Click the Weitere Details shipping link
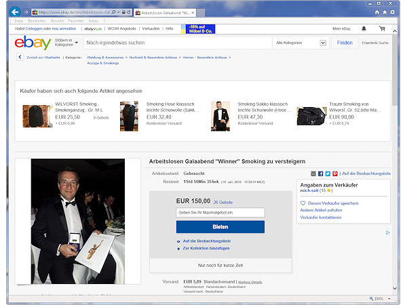The image size is (407, 305). [x=250, y=282]
